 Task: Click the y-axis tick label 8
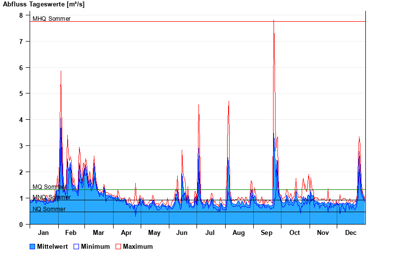(21, 15)
